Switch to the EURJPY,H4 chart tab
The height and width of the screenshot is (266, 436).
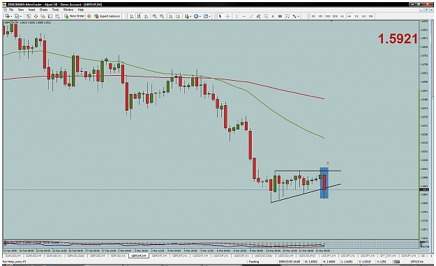(409, 256)
